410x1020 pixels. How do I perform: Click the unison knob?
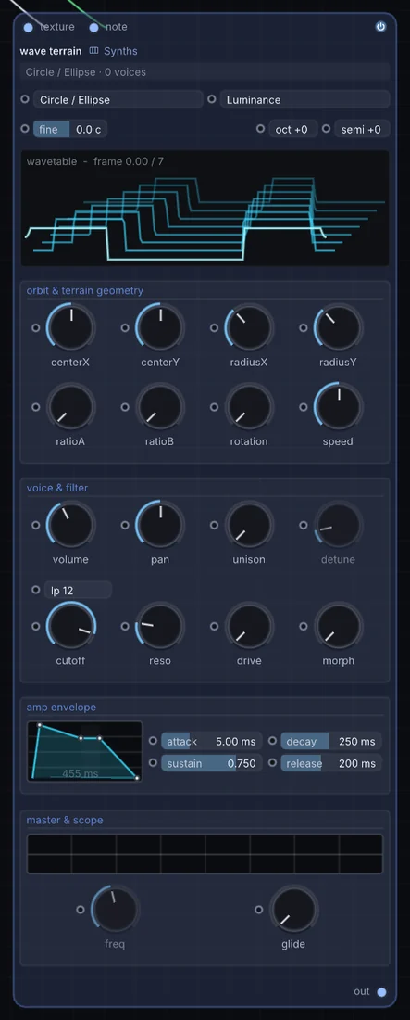click(249, 525)
